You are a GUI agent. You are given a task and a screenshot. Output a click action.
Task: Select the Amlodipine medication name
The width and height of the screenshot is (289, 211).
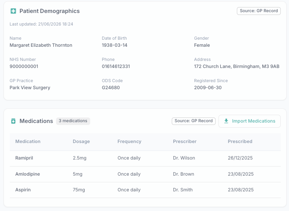(x=27, y=174)
